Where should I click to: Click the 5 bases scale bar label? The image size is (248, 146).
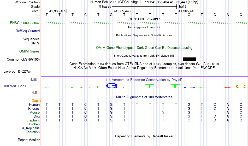[105, 7]
